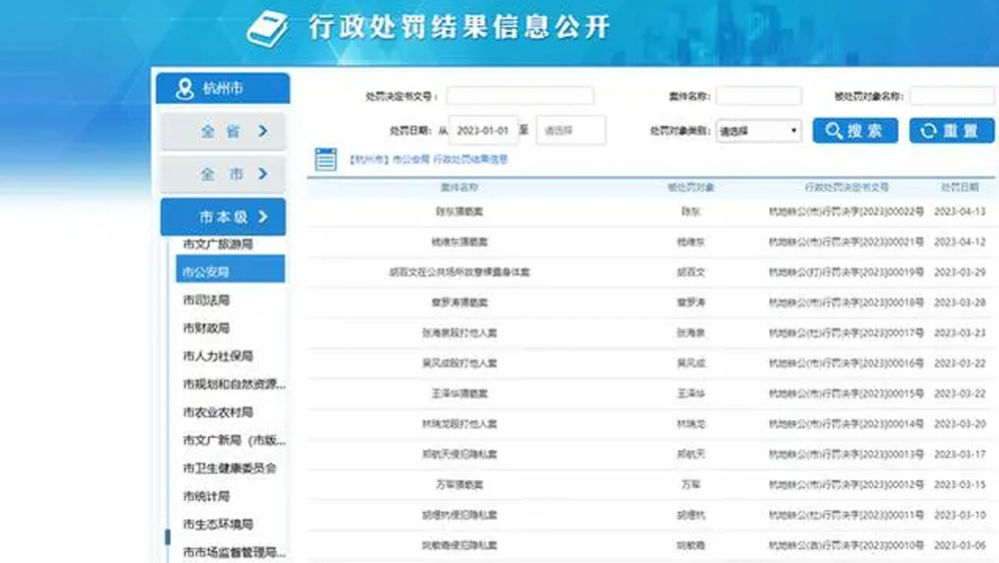Select the 被处罚对象名称 input field

point(951,96)
